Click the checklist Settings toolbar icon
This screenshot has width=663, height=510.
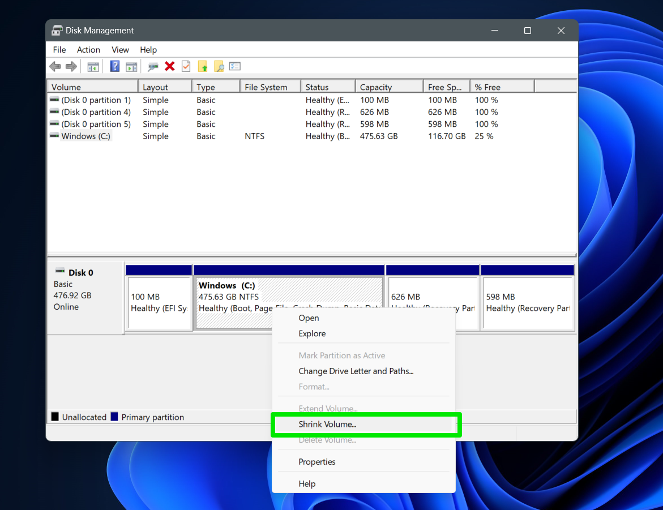click(x=234, y=66)
